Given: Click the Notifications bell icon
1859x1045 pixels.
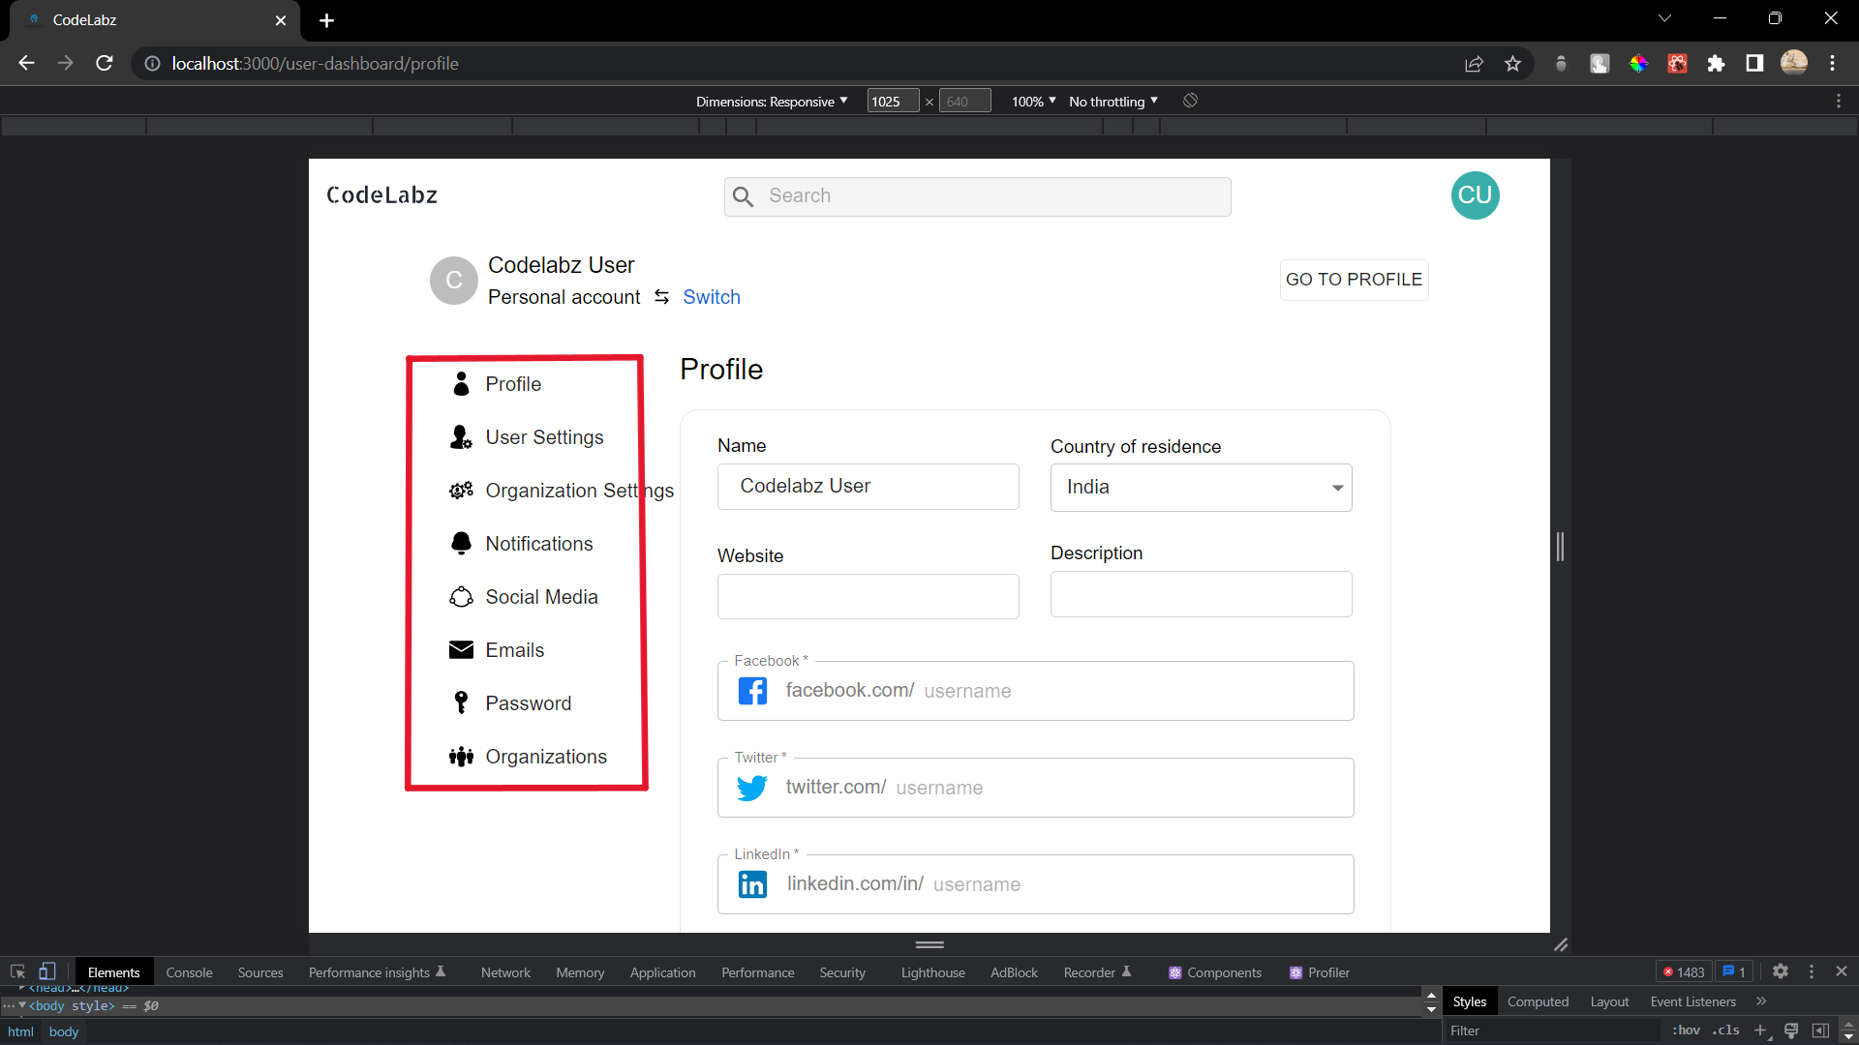Looking at the screenshot, I should tap(461, 544).
